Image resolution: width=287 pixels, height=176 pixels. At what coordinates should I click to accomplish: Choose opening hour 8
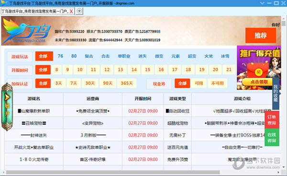tap(57, 70)
